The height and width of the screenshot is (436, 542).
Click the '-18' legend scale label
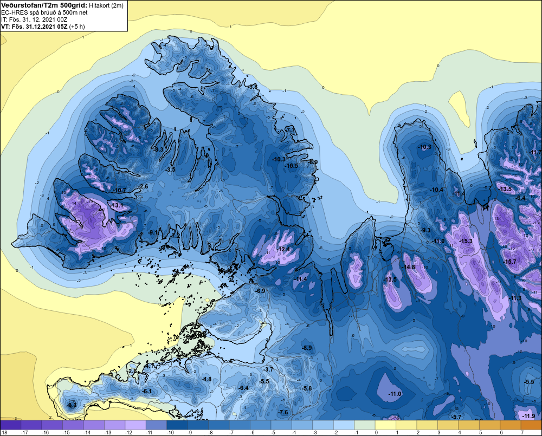point(4,433)
